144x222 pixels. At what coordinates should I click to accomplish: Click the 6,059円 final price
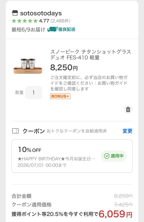tap(115, 214)
